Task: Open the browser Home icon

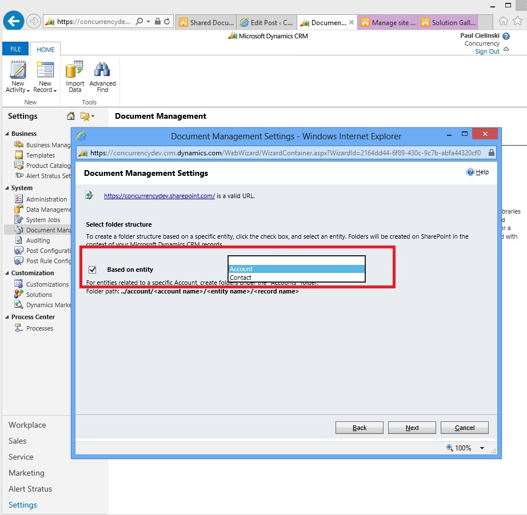Action: pos(503,21)
